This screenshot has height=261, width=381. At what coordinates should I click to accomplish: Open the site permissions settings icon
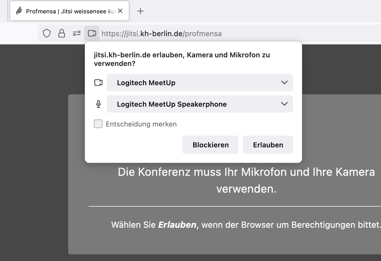coord(77,33)
